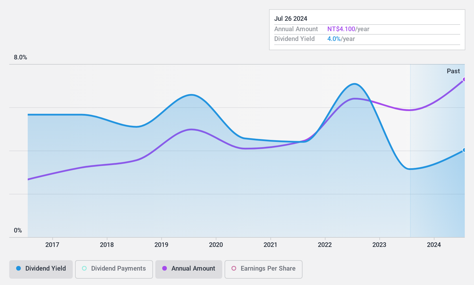Enable the Dividend Payments series

tap(114, 269)
